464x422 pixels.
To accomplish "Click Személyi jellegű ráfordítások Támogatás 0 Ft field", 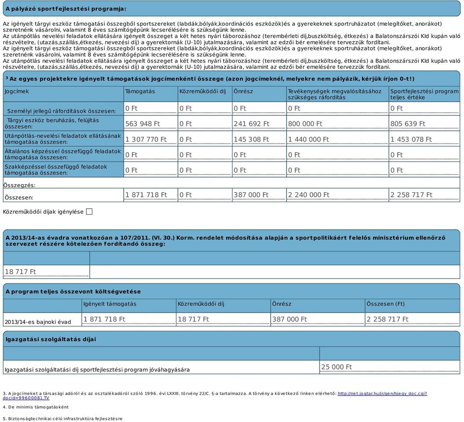I will [150, 108].
